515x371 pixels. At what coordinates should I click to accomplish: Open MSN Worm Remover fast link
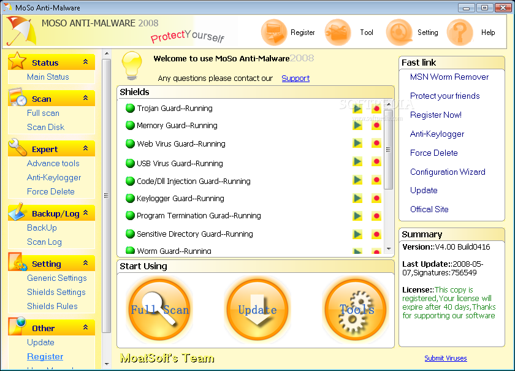coord(449,77)
